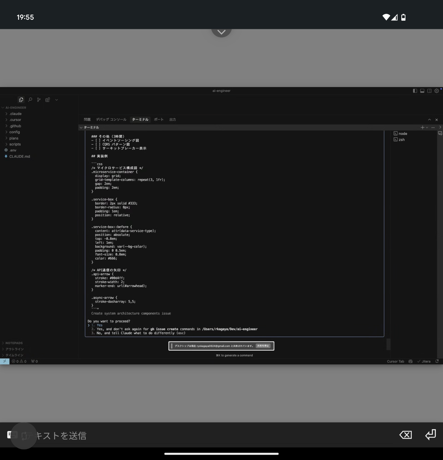Open the Source Control view icon
The height and width of the screenshot is (460, 443).
[x=39, y=100]
